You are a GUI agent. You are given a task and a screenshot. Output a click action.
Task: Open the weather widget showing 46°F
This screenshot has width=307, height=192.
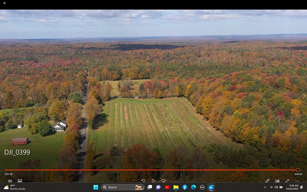(15, 187)
